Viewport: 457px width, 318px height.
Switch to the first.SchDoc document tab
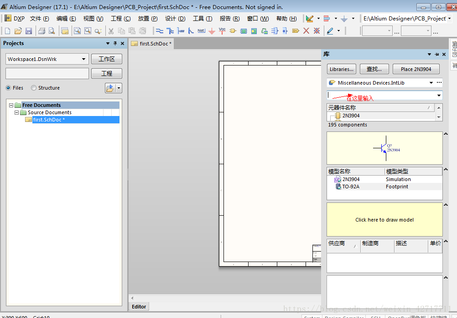(x=152, y=44)
